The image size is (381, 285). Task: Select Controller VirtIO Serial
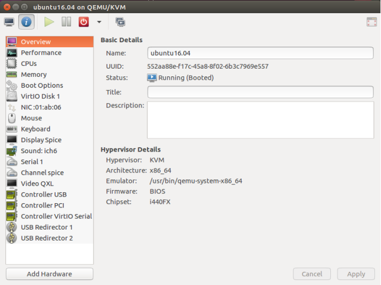coord(50,216)
